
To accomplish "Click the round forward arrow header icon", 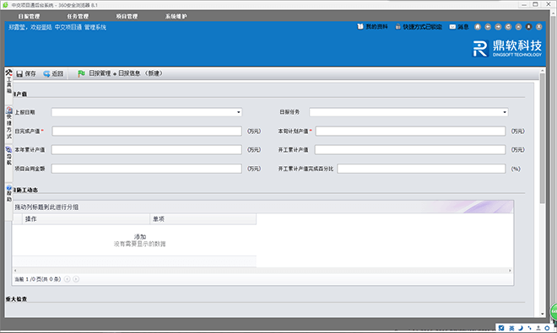I will click(498, 27).
